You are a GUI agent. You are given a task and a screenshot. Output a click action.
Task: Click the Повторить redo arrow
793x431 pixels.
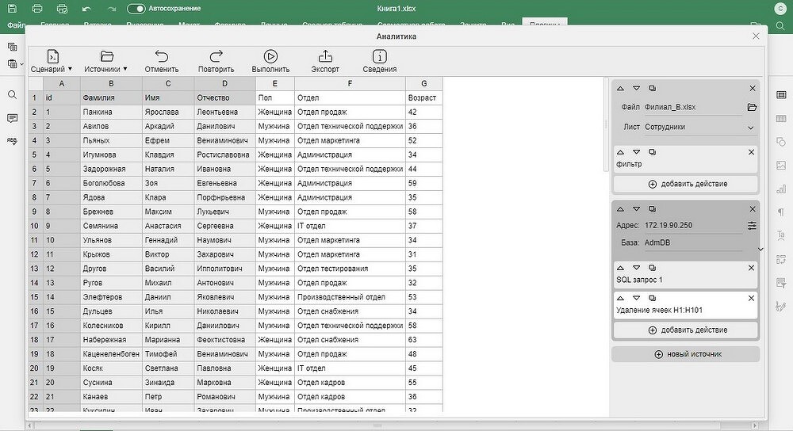(216, 56)
